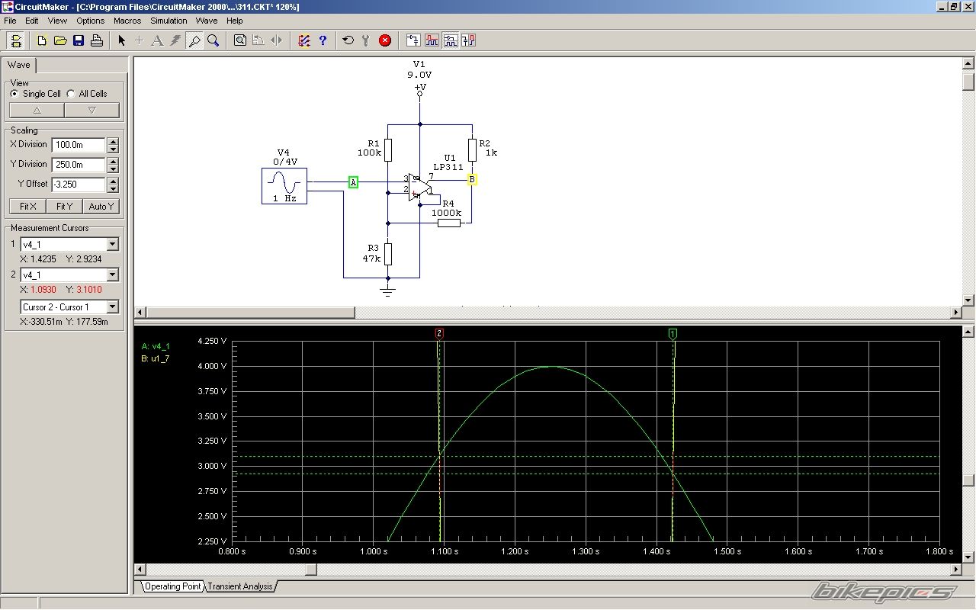Select the arrow pointer tool

(121, 40)
